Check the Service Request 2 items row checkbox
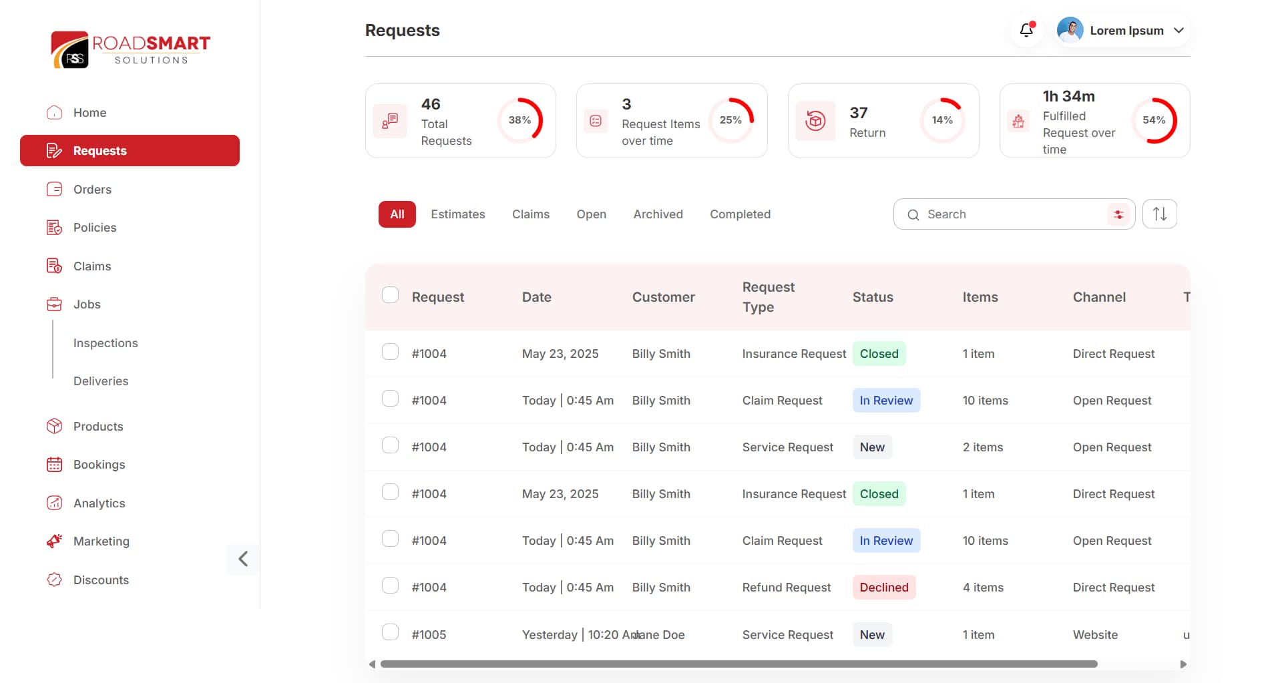 [391, 445]
